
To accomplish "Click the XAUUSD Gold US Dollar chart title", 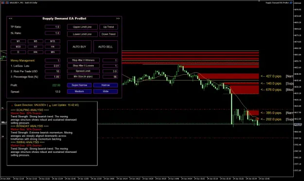I will [23, 3].
